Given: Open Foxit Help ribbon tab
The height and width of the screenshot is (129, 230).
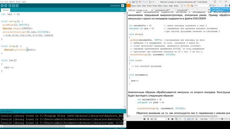Looking at the screenshot, I should 171,6.
